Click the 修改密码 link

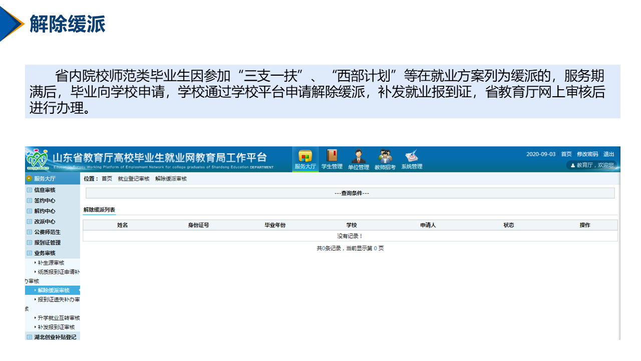click(587, 154)
